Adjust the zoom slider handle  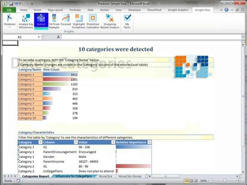coord(225,181)
